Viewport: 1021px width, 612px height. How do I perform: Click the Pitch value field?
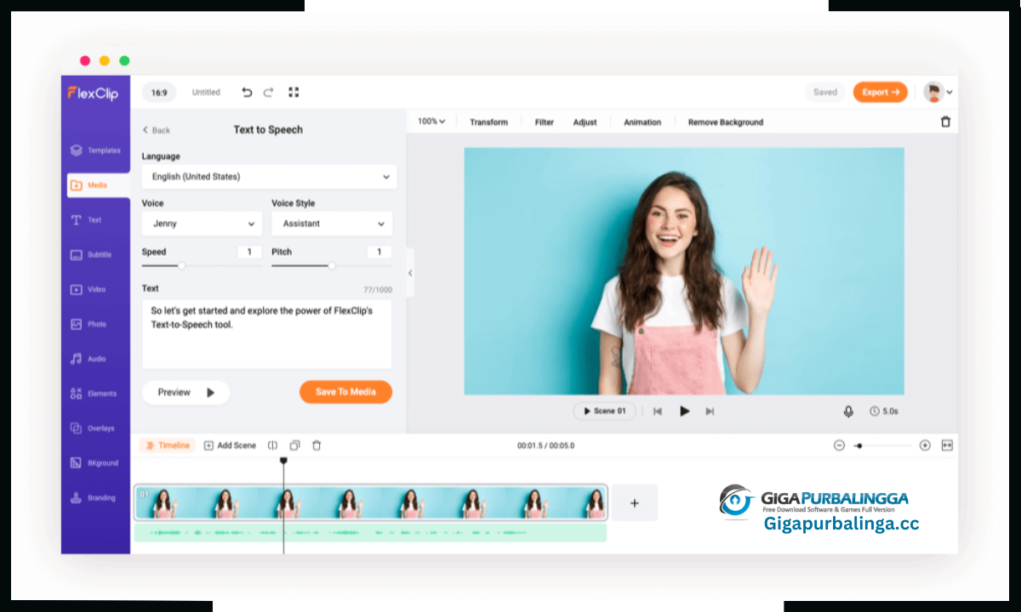click(379, 252)
